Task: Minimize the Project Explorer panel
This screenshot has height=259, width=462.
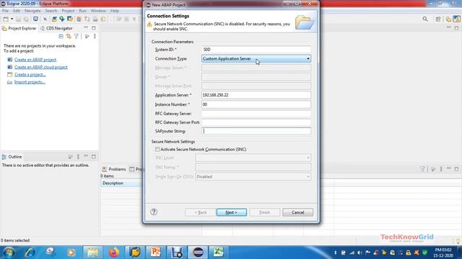Action: tap(86, 27)
